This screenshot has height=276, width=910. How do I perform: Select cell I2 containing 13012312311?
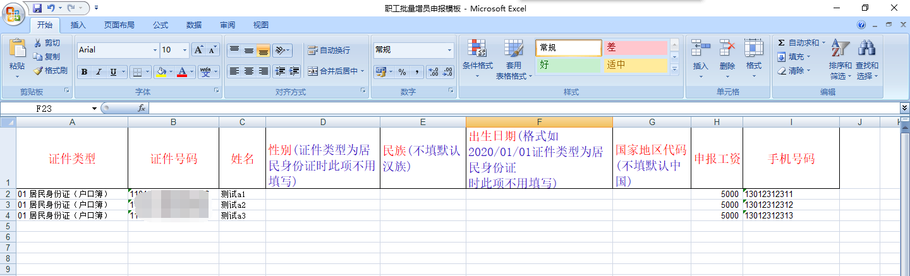[x=791, y=194]
